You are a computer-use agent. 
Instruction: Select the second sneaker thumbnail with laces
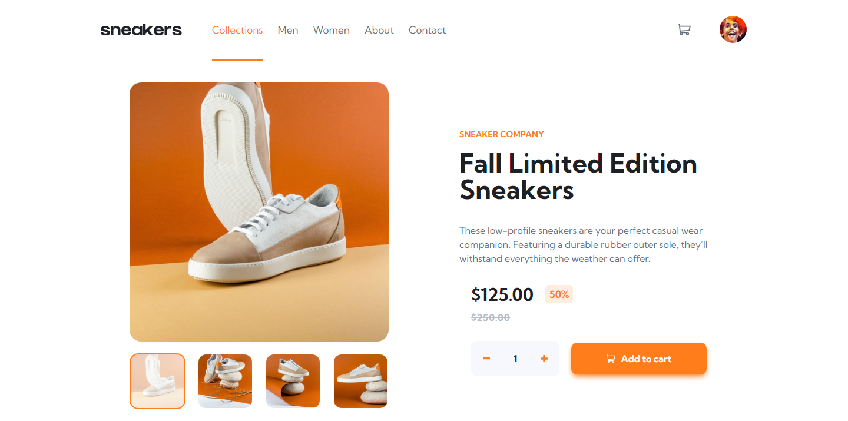point(225,381)
